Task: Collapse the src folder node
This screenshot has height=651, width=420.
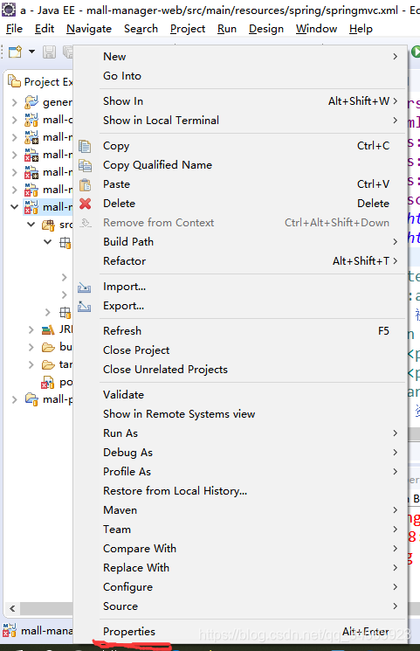Action: (x=31, y=225)
